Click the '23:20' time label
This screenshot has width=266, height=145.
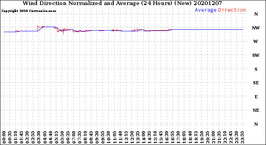tap(236, 137)
